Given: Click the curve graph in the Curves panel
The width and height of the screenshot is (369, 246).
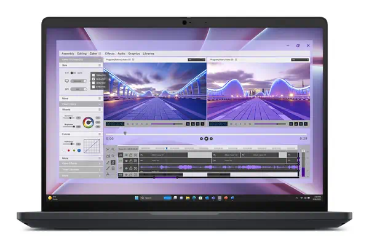Looking at the screenshot, I should coord(91,146).
